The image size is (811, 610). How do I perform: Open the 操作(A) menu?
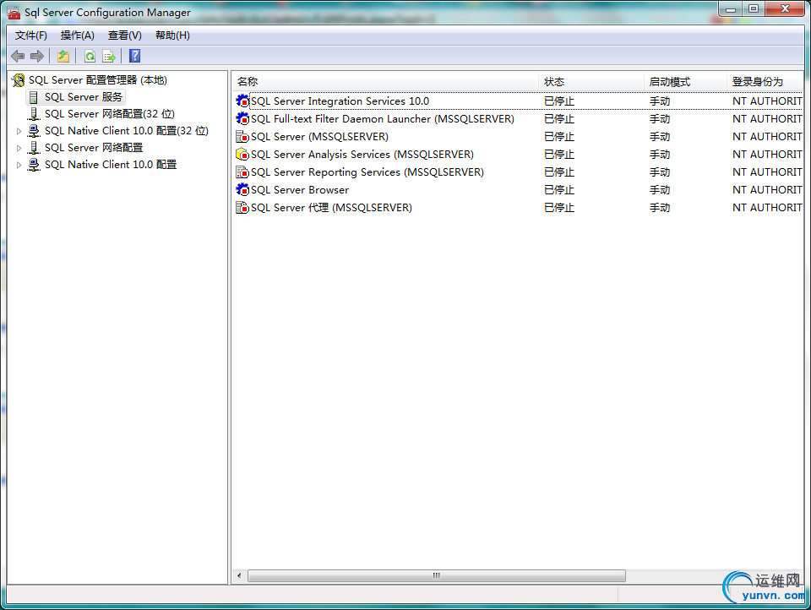78,35
